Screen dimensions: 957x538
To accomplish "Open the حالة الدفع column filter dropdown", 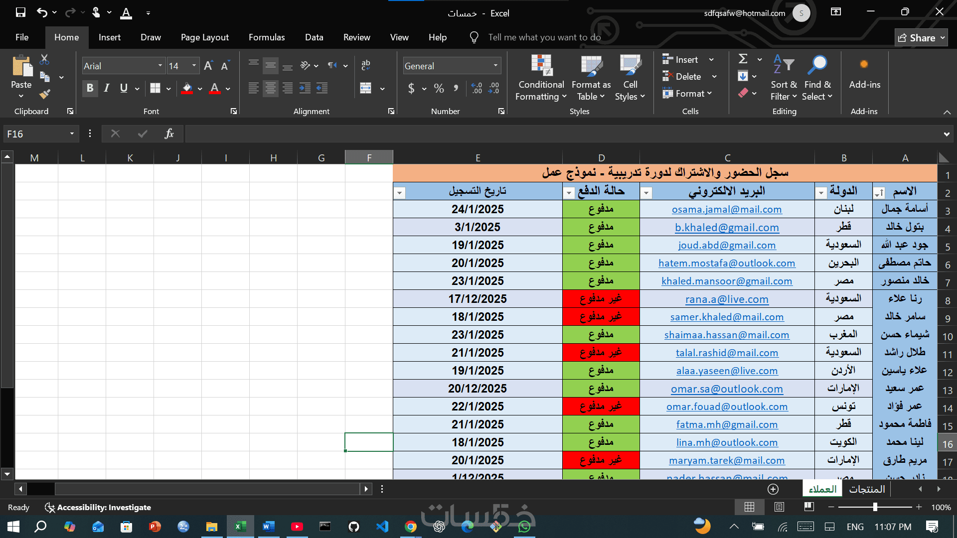I will tap(569, 192).
